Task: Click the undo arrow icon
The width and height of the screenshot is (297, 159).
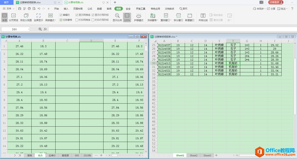Action: tap(39, 8)
